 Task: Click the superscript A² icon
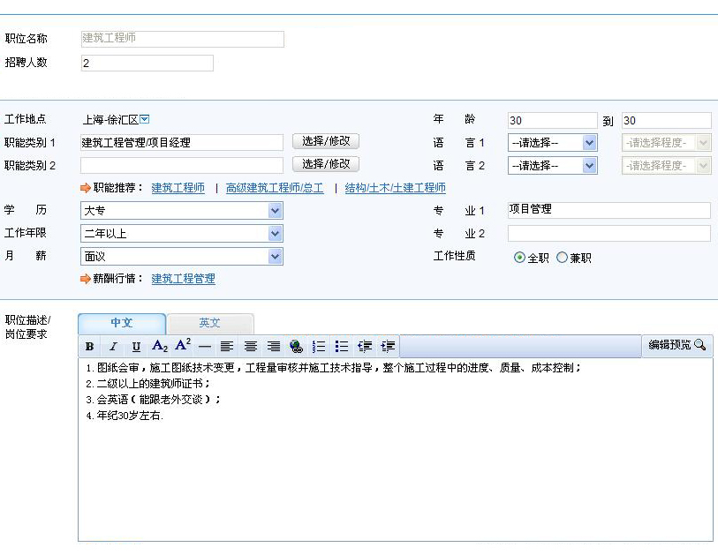[183, 346]
